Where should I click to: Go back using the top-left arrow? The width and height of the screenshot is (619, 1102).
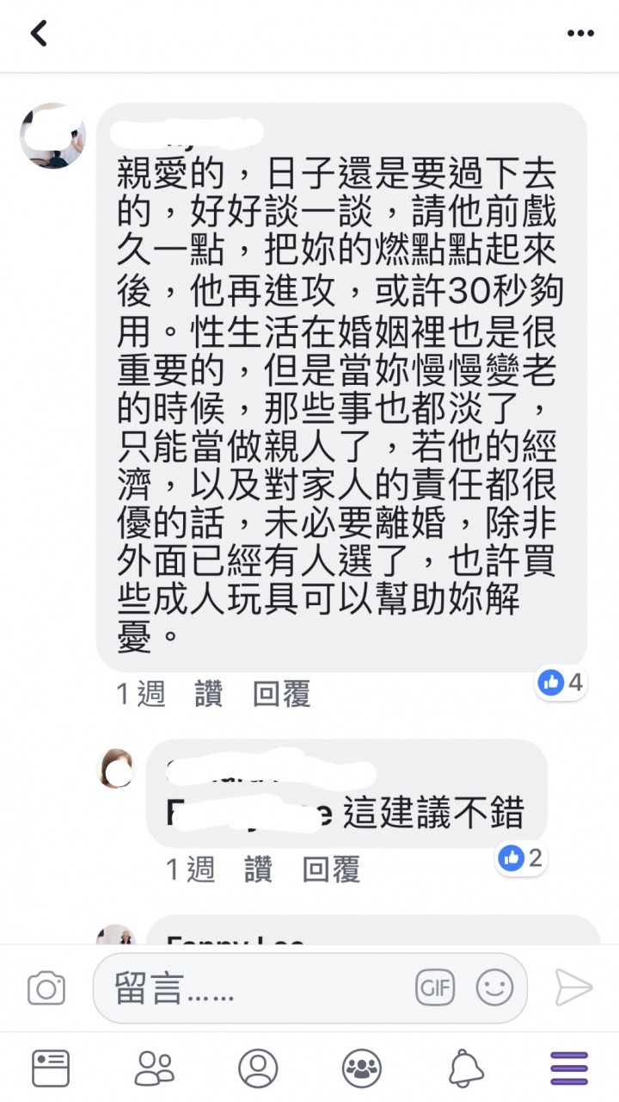(39, 34)
